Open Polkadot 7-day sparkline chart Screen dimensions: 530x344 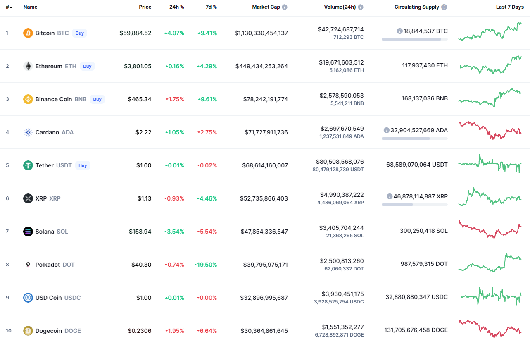[490, 263]
